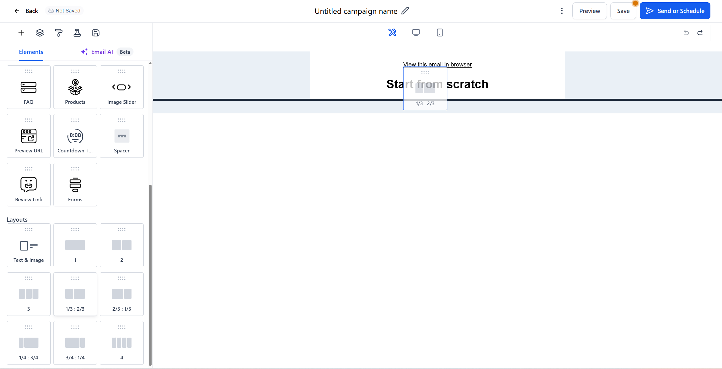Switch to the Elements tab

click(31, 52)
